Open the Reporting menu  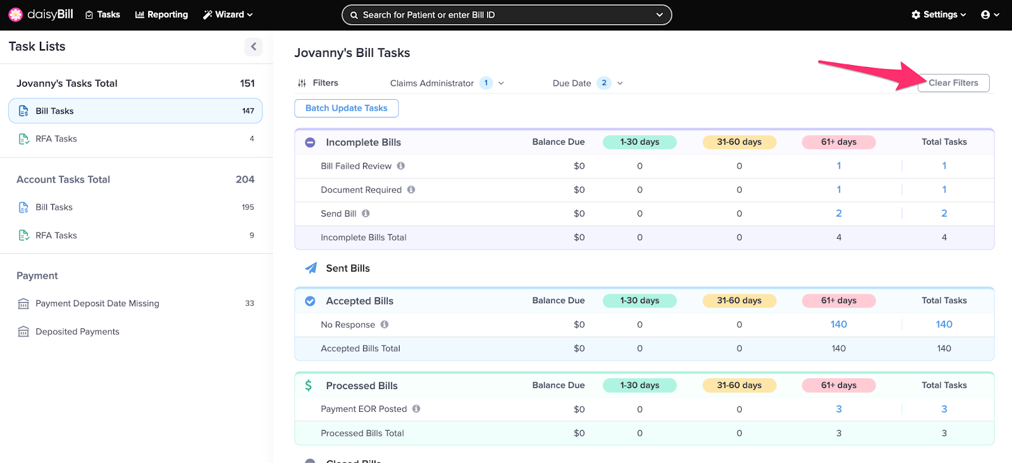coord(161,15)
